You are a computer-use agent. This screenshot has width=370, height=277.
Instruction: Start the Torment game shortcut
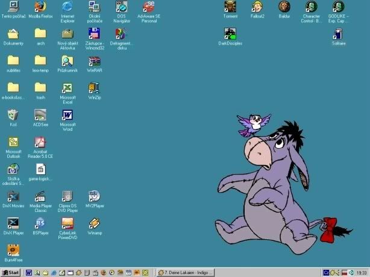[x=230, y=10]
